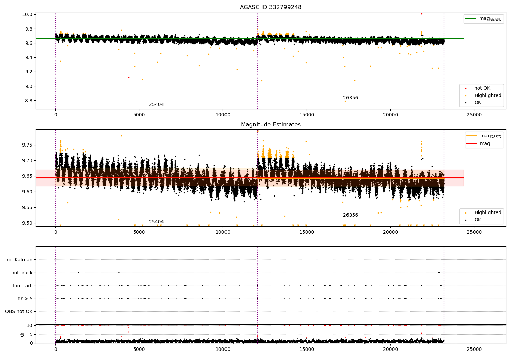Select "Highlighted" in the Magnitude Estimates legend

click(488, 213)
